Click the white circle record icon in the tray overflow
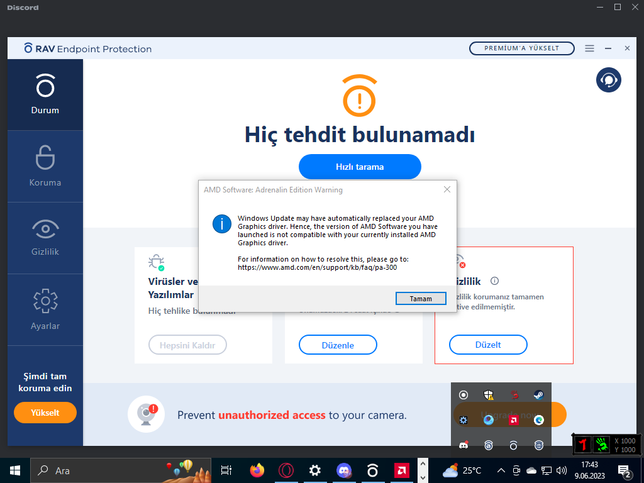The height and width of the screenshot is (483, 644). click(464, 395)
